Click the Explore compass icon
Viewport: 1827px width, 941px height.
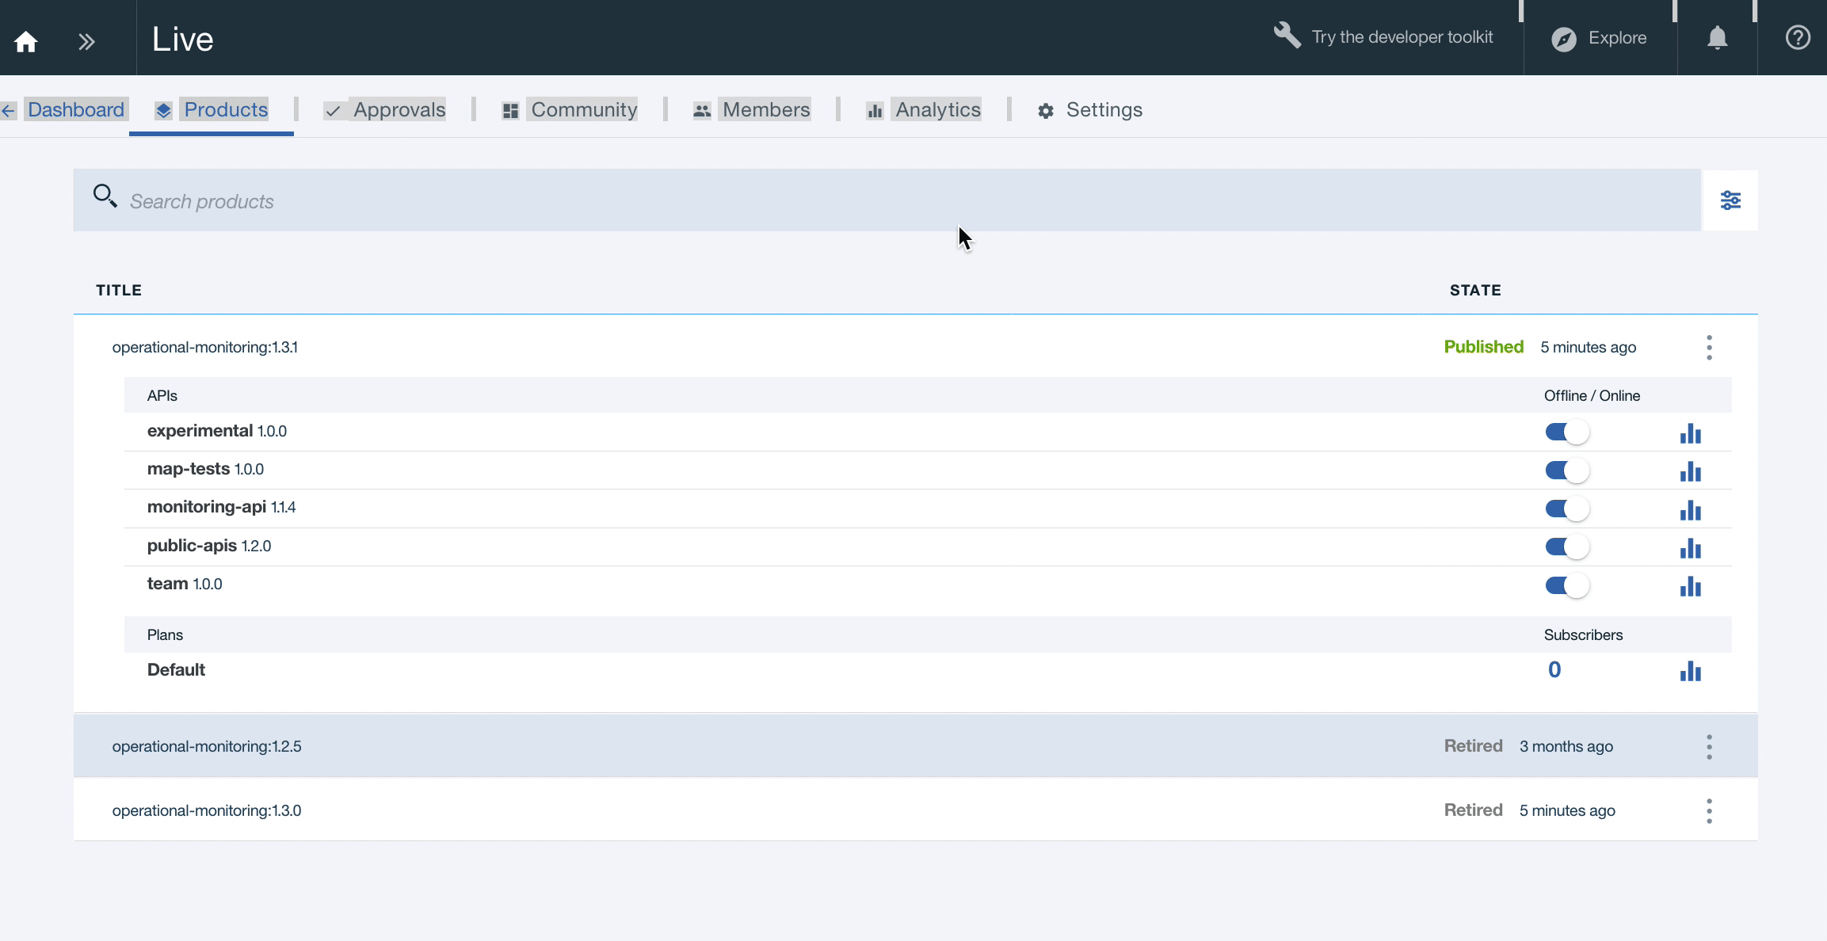point(1563,39)
